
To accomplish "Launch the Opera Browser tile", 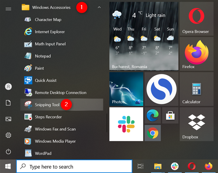I will (196, 19).
